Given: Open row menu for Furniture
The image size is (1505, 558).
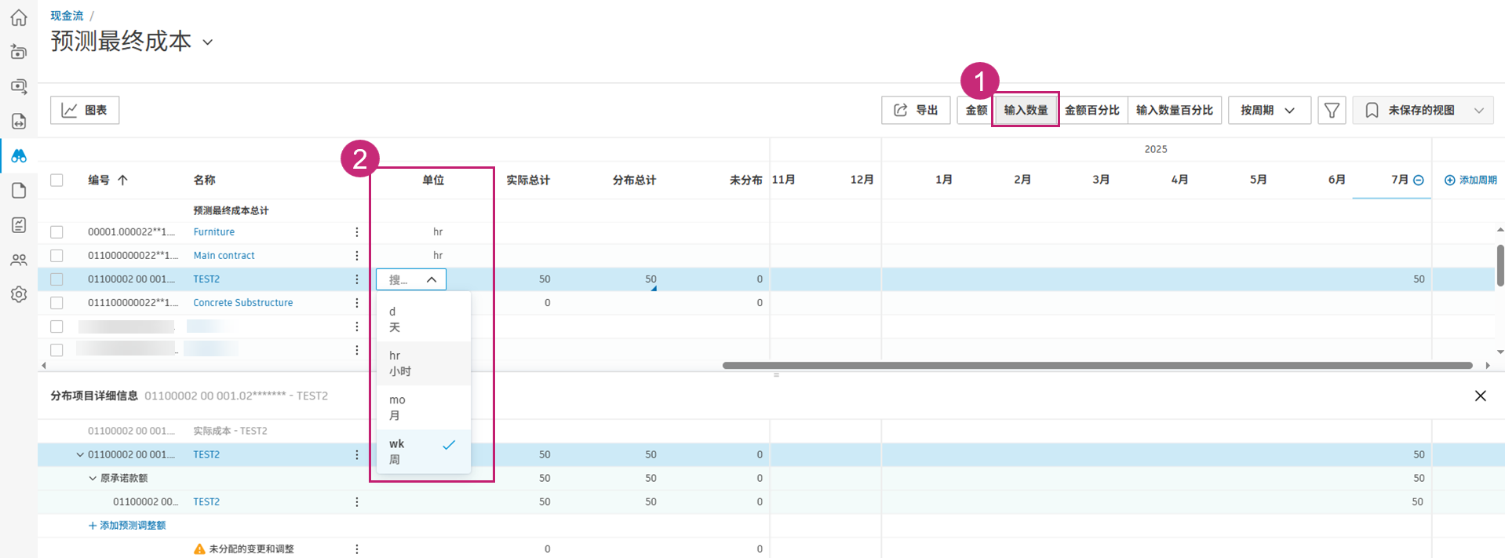Looking at the screenshot, I should click(356, 232).
